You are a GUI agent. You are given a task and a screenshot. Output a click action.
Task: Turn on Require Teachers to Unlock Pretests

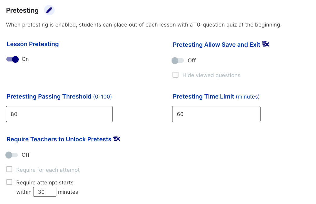click(11, 155)
